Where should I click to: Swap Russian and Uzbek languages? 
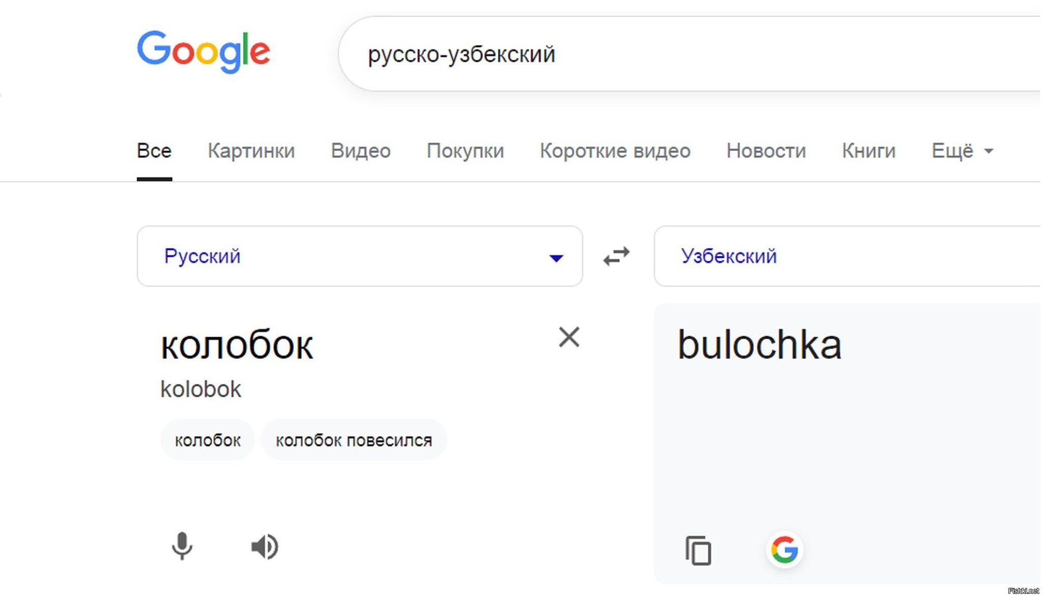coord(616,256)
